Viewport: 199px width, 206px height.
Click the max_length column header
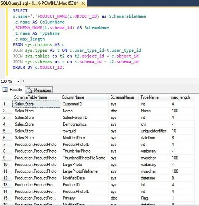(182, 97)
